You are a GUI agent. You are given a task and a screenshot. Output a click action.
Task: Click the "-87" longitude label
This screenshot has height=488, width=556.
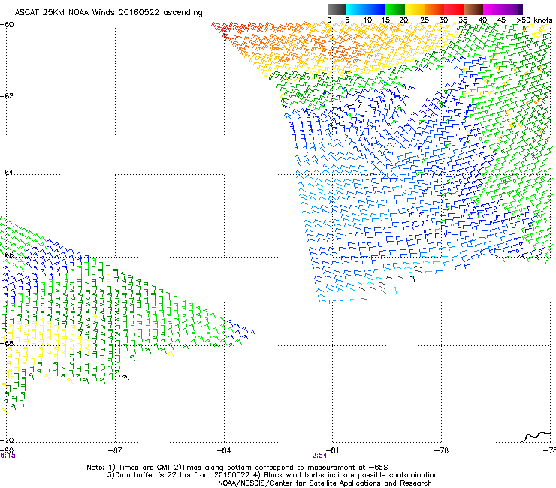point(115,450)
